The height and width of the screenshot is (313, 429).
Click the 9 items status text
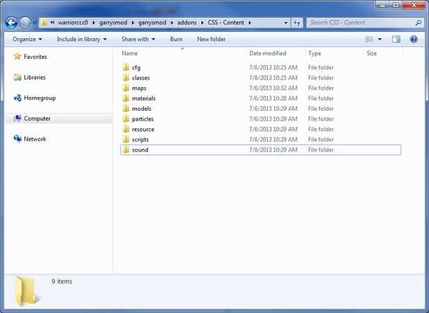[62, 282]
